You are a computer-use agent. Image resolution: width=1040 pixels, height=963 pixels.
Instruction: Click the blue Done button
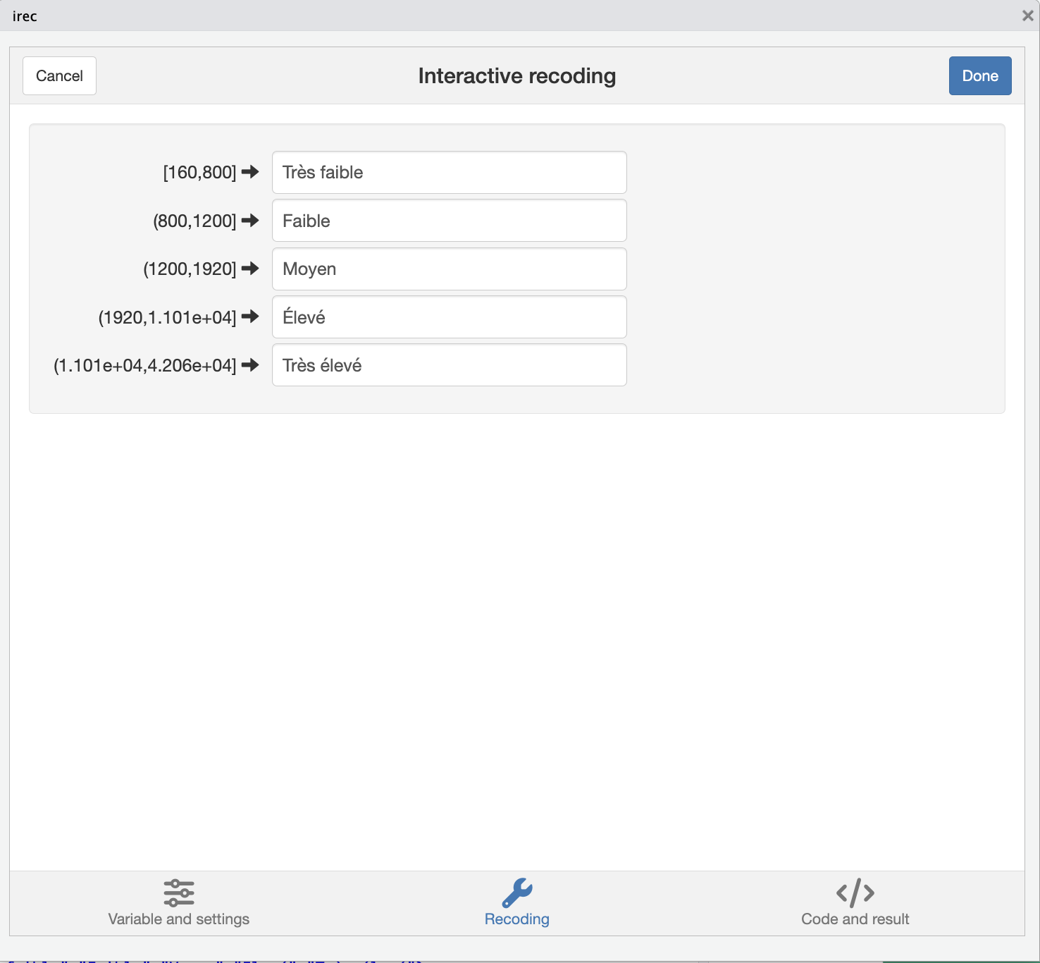(x=980, y=75)
